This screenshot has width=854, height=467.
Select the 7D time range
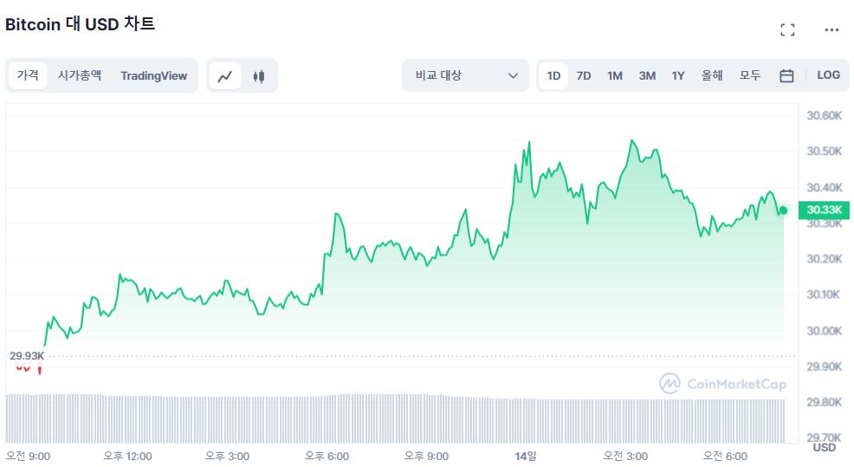pos(583,75)
